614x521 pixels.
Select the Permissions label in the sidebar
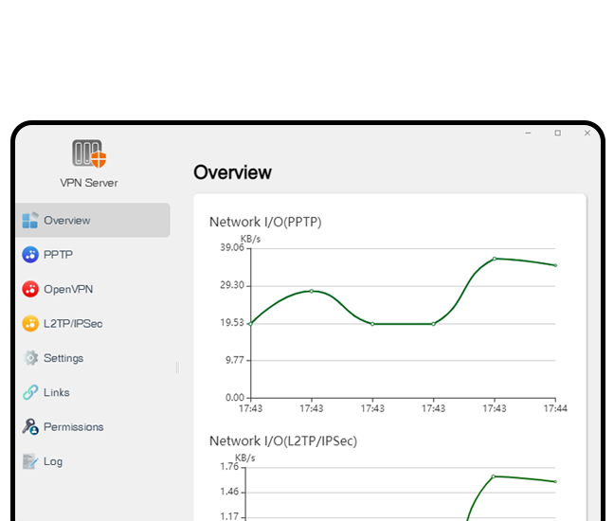73,427
